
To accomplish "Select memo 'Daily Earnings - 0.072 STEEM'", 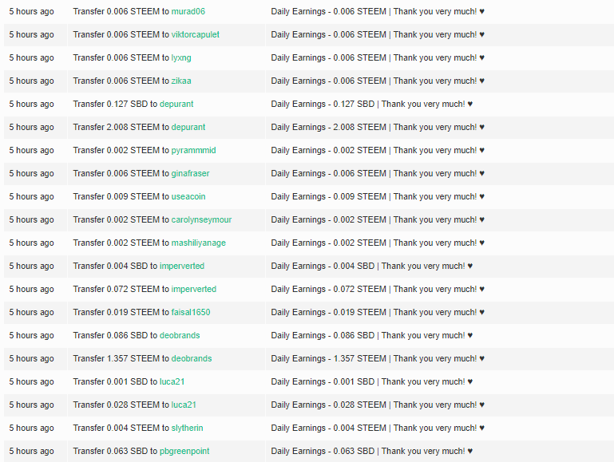I will click(328, 289).
